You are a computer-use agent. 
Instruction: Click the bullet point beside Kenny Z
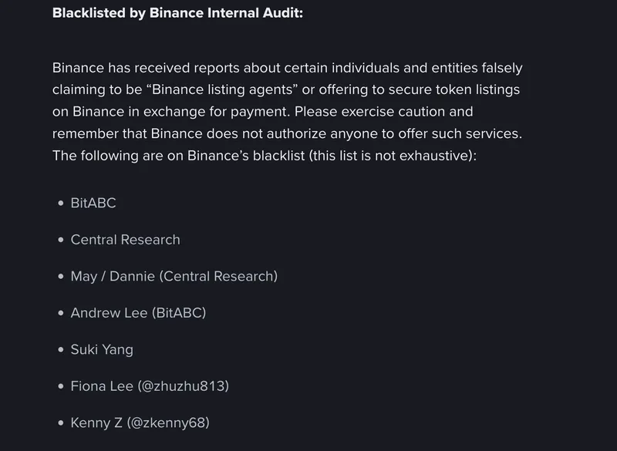click(x=61, y=422)
